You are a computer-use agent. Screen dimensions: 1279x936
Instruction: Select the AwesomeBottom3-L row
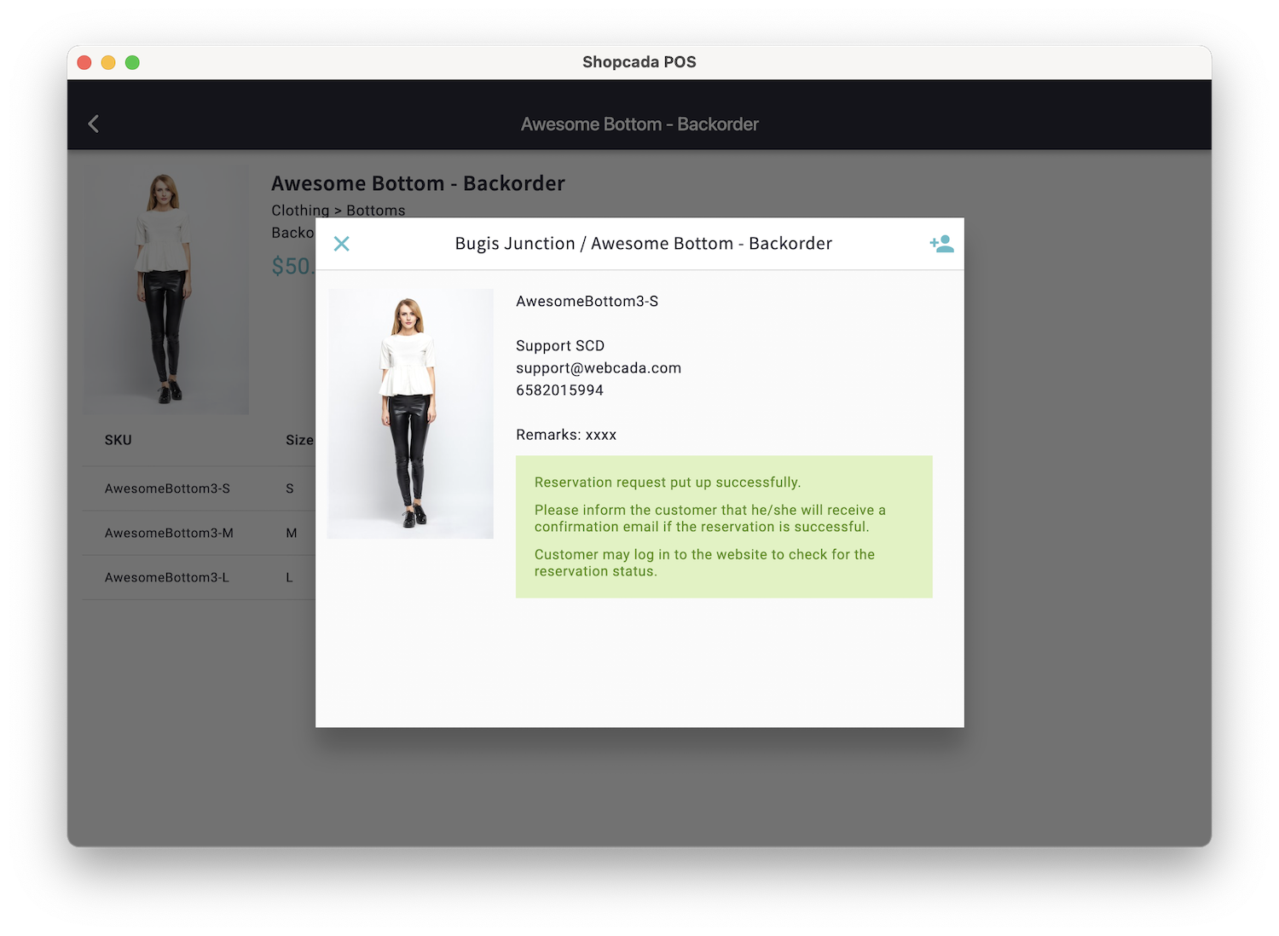click(200, 577)
